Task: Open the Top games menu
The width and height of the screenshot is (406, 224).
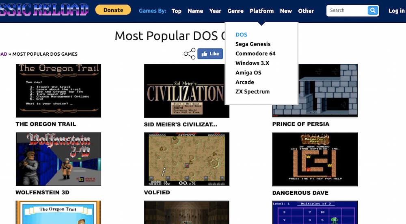Action: tap(176, 11)
